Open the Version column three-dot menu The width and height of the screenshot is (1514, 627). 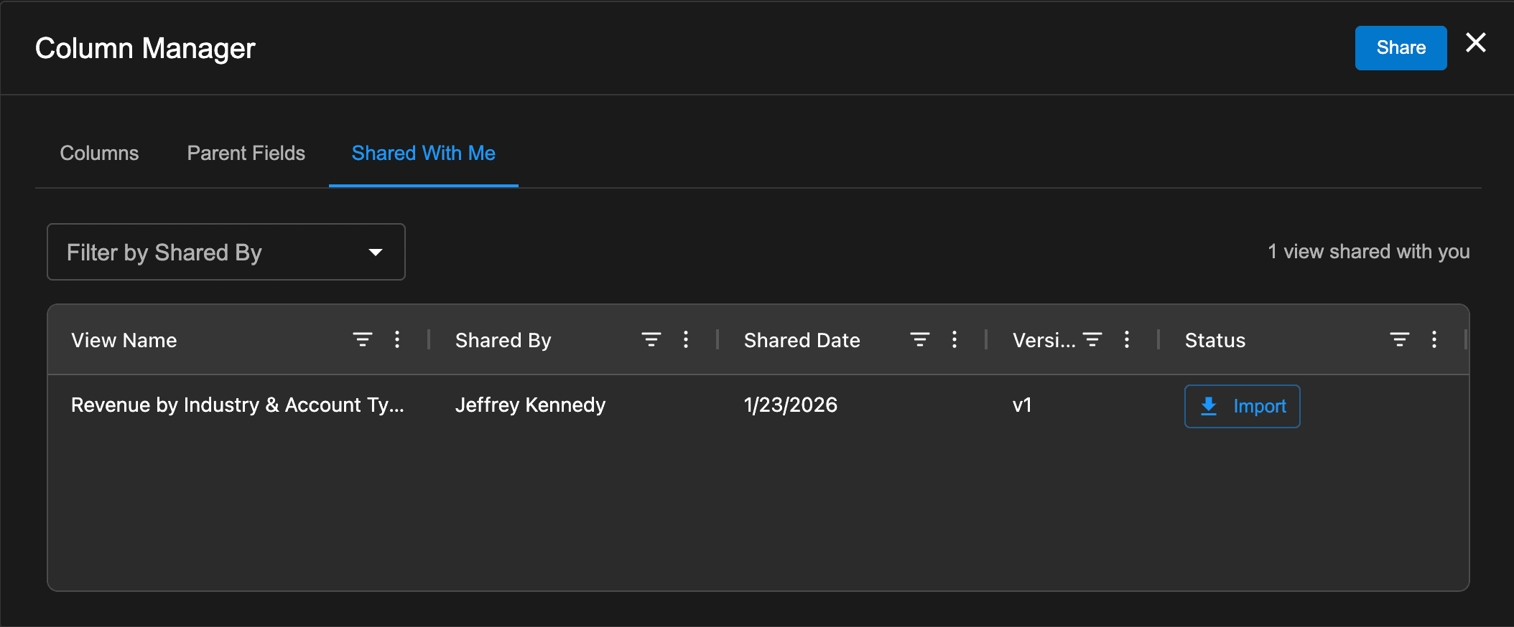(x=1127, y=339)
